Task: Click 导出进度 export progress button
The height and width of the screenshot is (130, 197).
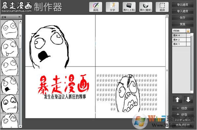Action: pyautogui.click(x=183, y=5)
